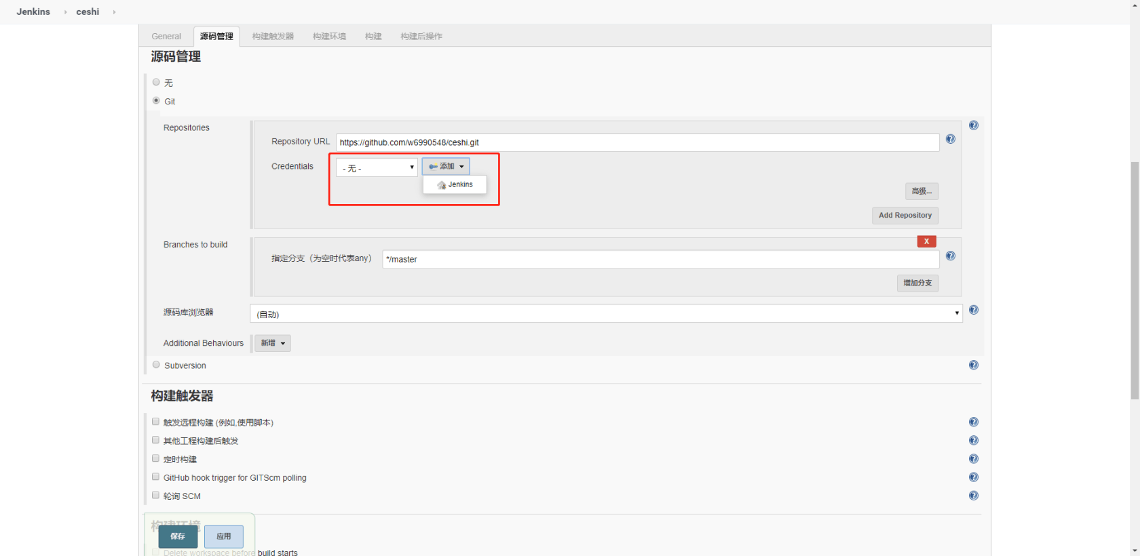Select the 无 source control radio button
The image size is (1140, 556).
(x=156, y=82)
